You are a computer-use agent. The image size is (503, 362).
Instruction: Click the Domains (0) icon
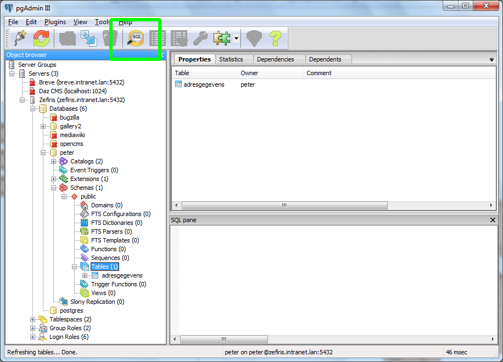pyautogui.click(x=85, y=205)
